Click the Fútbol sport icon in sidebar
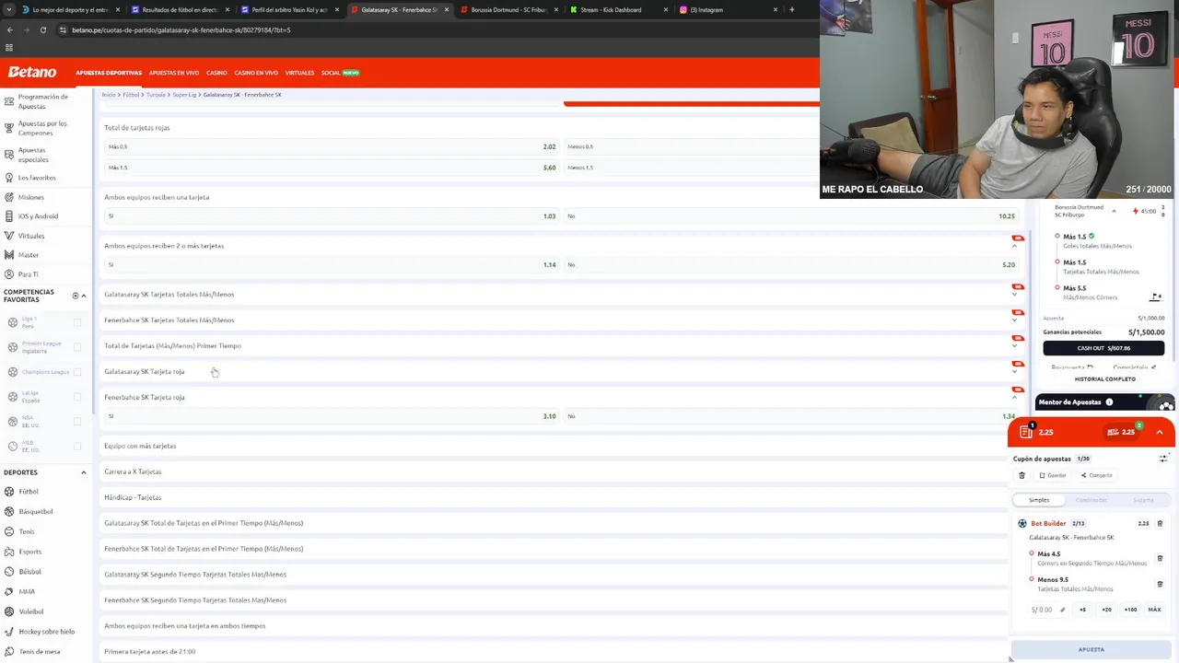Image resolution: width=1179 pixels, height=663 pixels. (9, 492)
